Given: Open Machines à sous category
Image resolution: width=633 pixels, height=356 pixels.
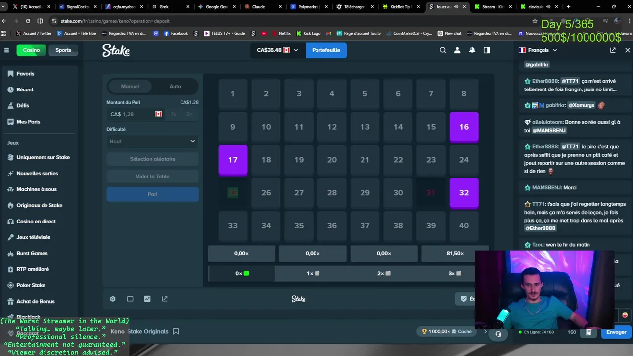Looking at the screenshot, I should [x=37, y=189].
